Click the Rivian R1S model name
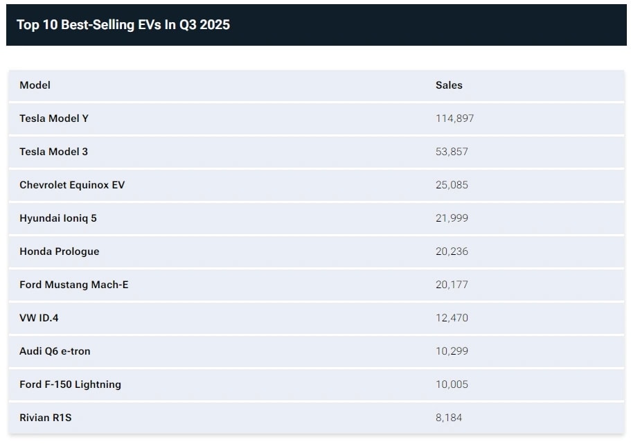Screen dimensions: 631x444 46,418
